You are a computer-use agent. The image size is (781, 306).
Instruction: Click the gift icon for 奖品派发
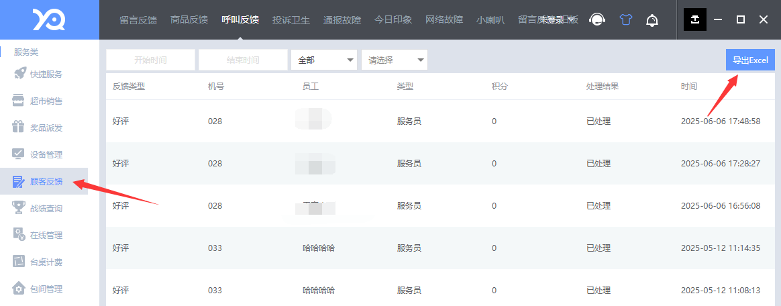tap(18, 127)
